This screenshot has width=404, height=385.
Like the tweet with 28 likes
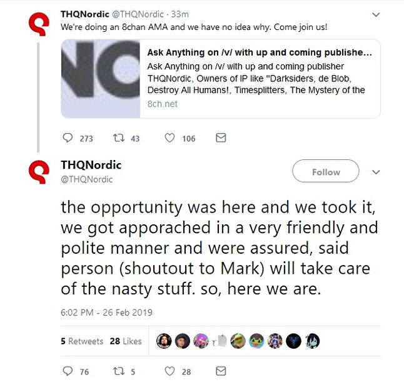click(x=169, y=371)
